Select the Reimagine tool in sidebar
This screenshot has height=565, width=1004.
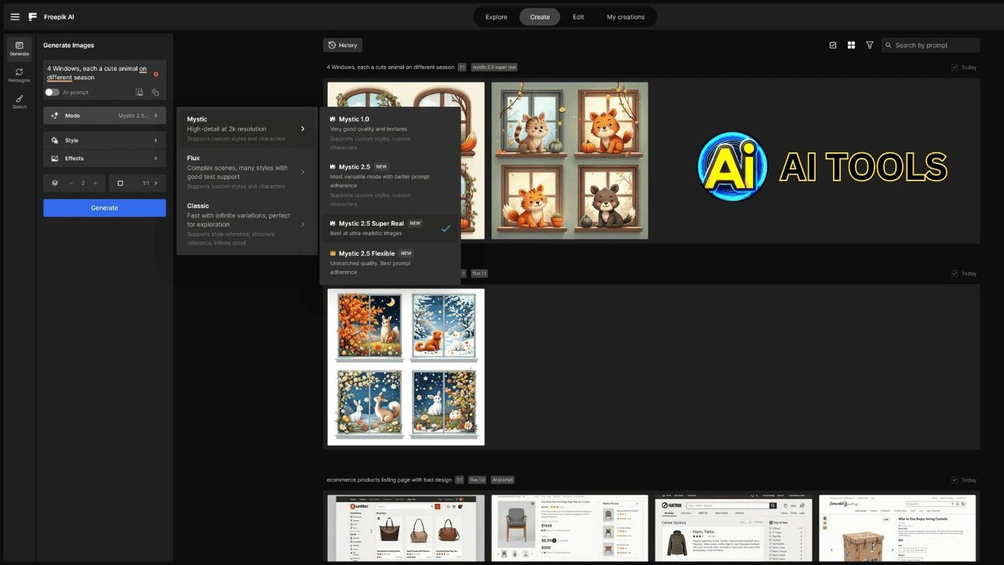[19, 75]
